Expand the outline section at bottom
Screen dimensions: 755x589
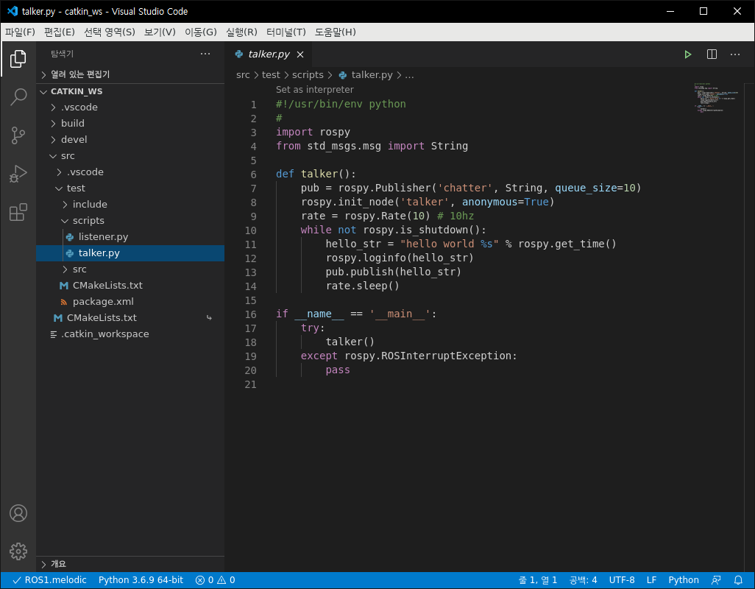[130, 564]
